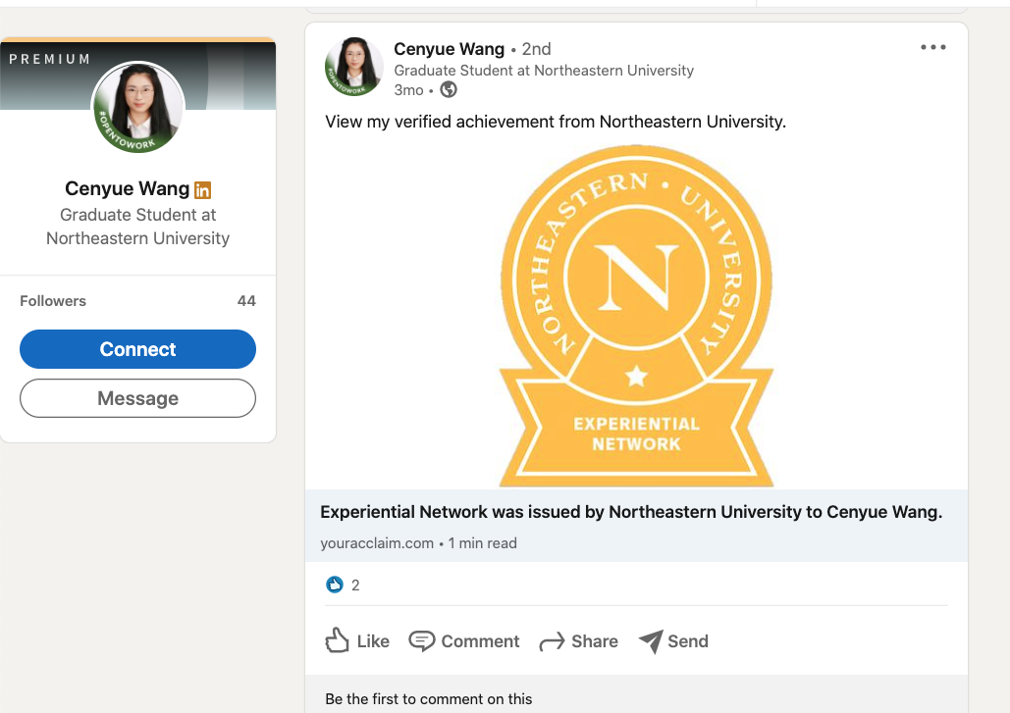Click the Comment speech-bubble icon
This screenshot has width=1010, height=713.
point(421,640)
